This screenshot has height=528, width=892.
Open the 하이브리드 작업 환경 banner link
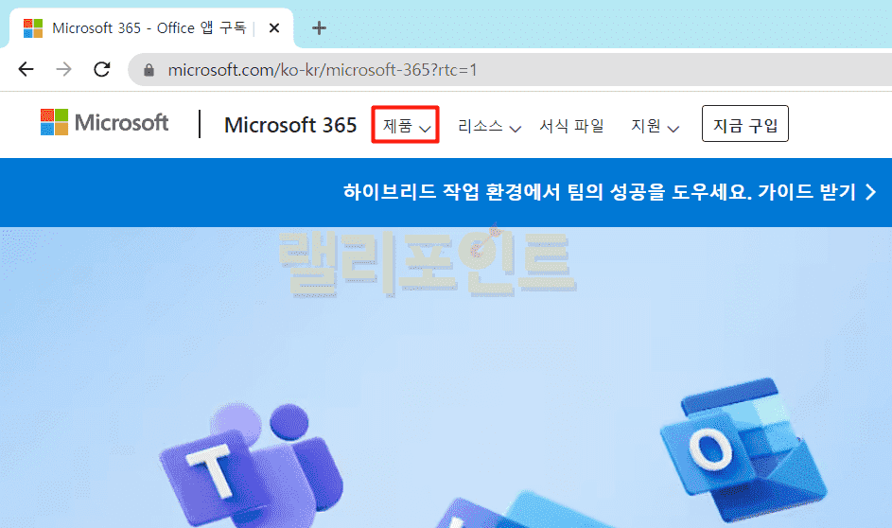tap(598, 192)
